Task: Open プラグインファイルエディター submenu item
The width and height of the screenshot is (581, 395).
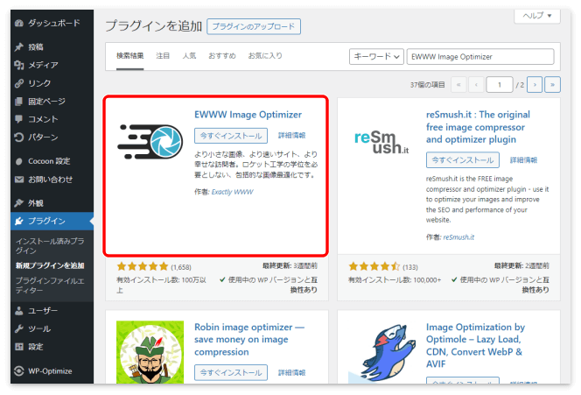Action: [x=50, y=286]
